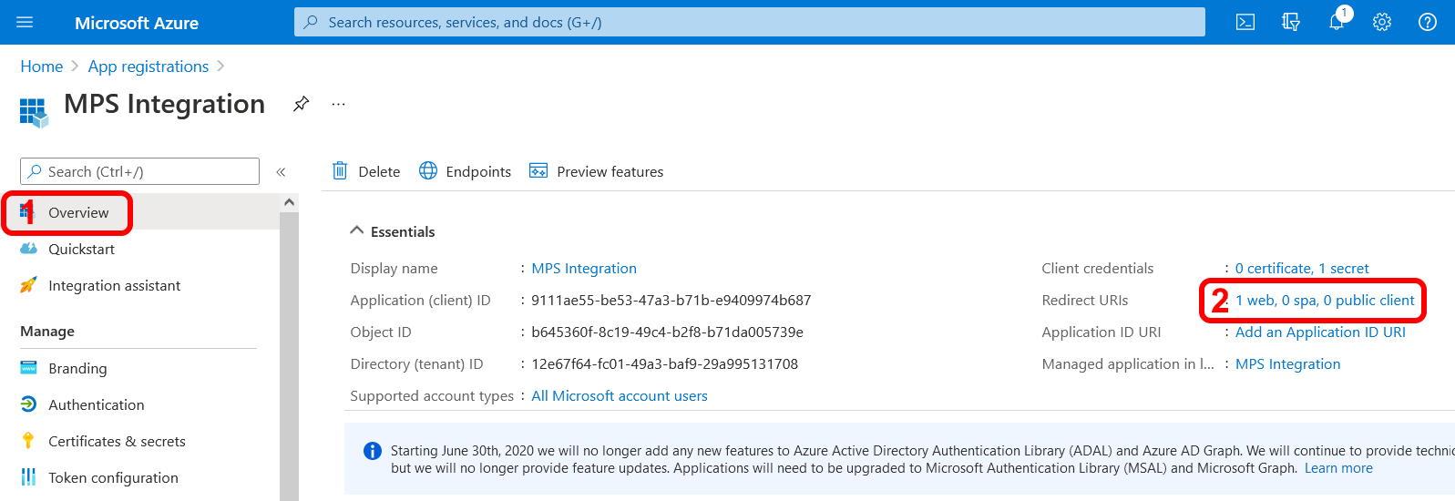Pin MPS Integration to dashboard
Screen dimensions: 1455x501
(301, 104)
